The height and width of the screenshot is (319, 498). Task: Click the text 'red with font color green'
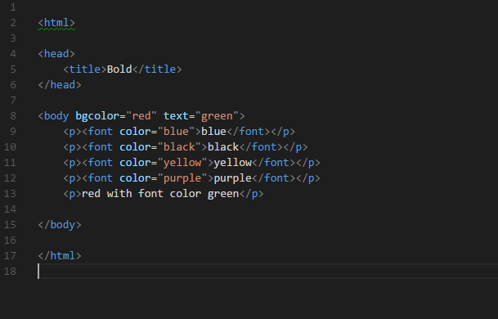pyautogui.click(x=160, y=194)
